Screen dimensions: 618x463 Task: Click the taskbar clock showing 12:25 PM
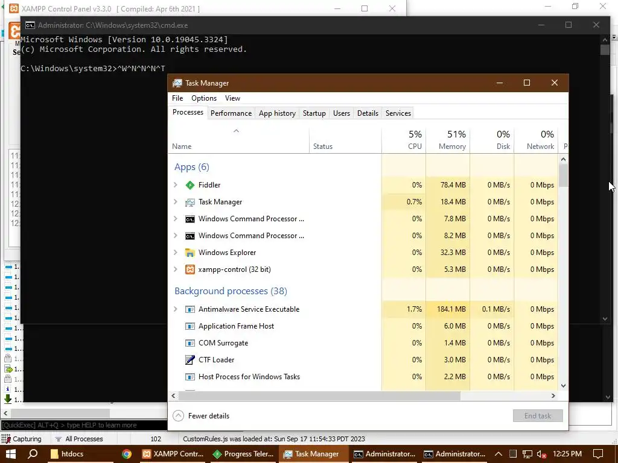click(x=567, y=454)
